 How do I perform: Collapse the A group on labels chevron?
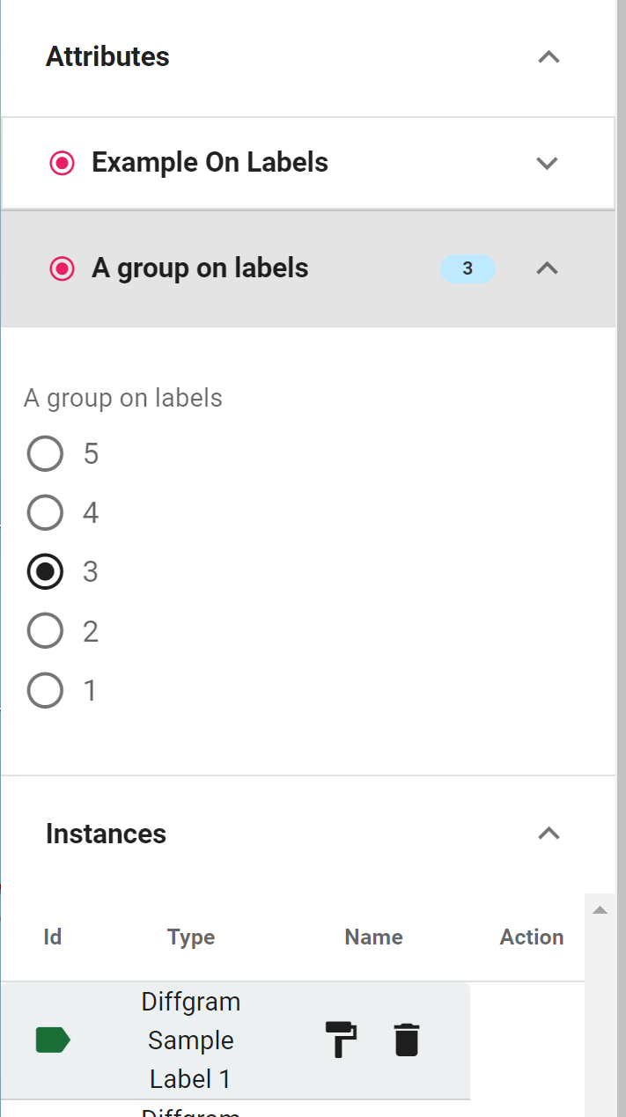548,268
